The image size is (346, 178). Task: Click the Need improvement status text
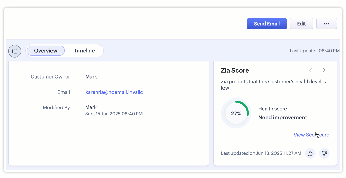(x=282, y=118)
